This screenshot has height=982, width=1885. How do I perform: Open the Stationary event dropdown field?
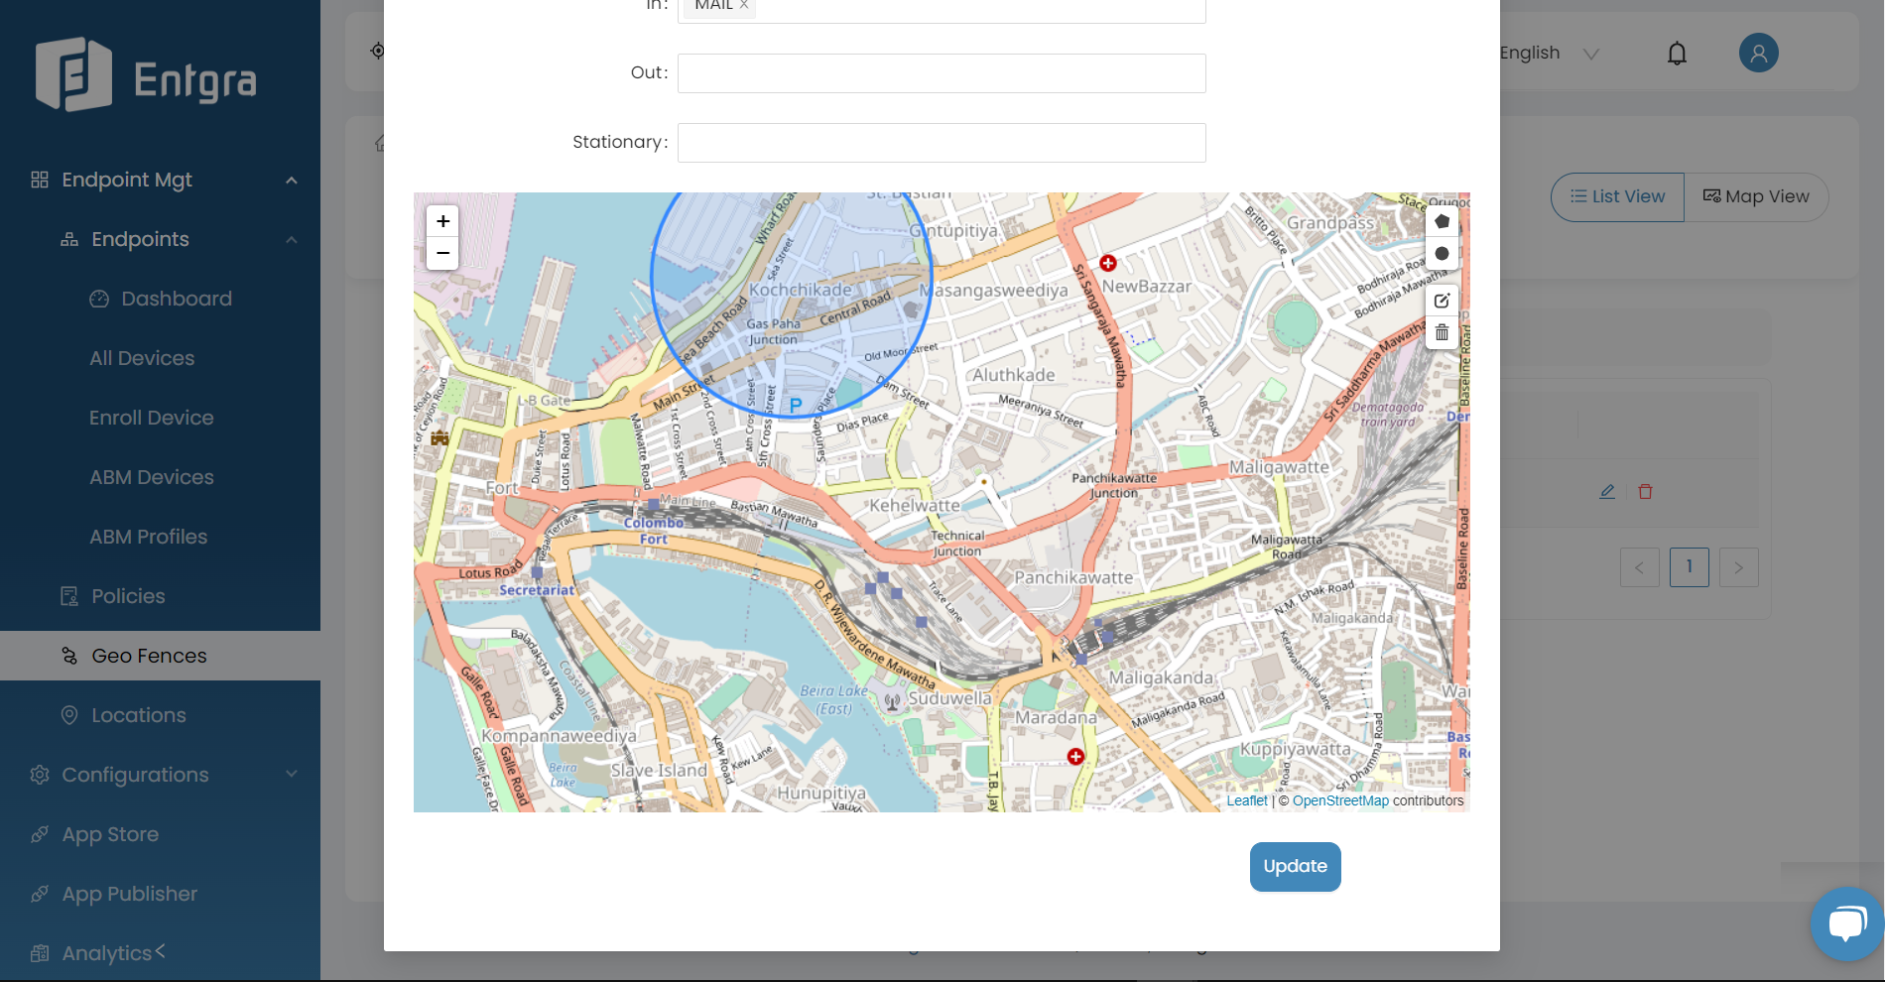(942, 143)
